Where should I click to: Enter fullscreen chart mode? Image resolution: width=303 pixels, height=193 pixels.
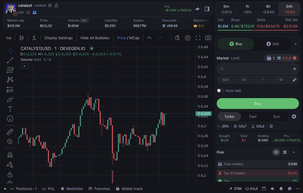click(198, 38)
